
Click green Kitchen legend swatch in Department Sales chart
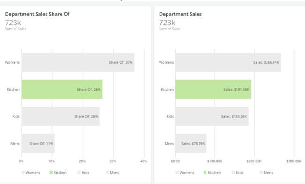click(205, 173)
